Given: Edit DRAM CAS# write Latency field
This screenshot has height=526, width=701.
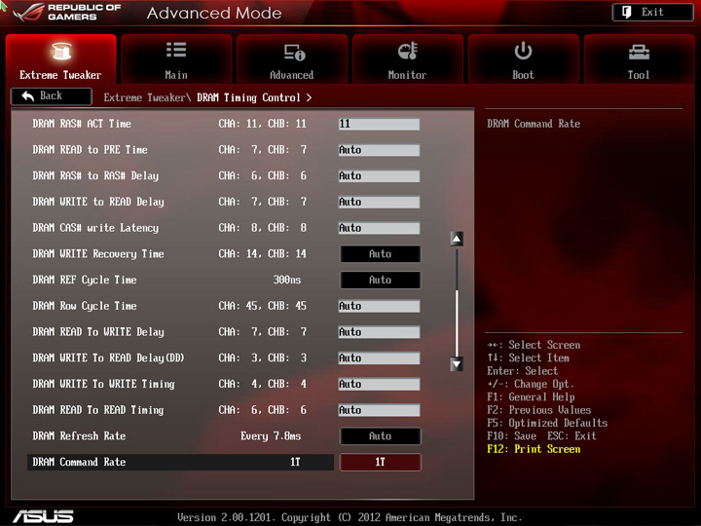Looking at the screenshot, I should (x=379, y=228).
